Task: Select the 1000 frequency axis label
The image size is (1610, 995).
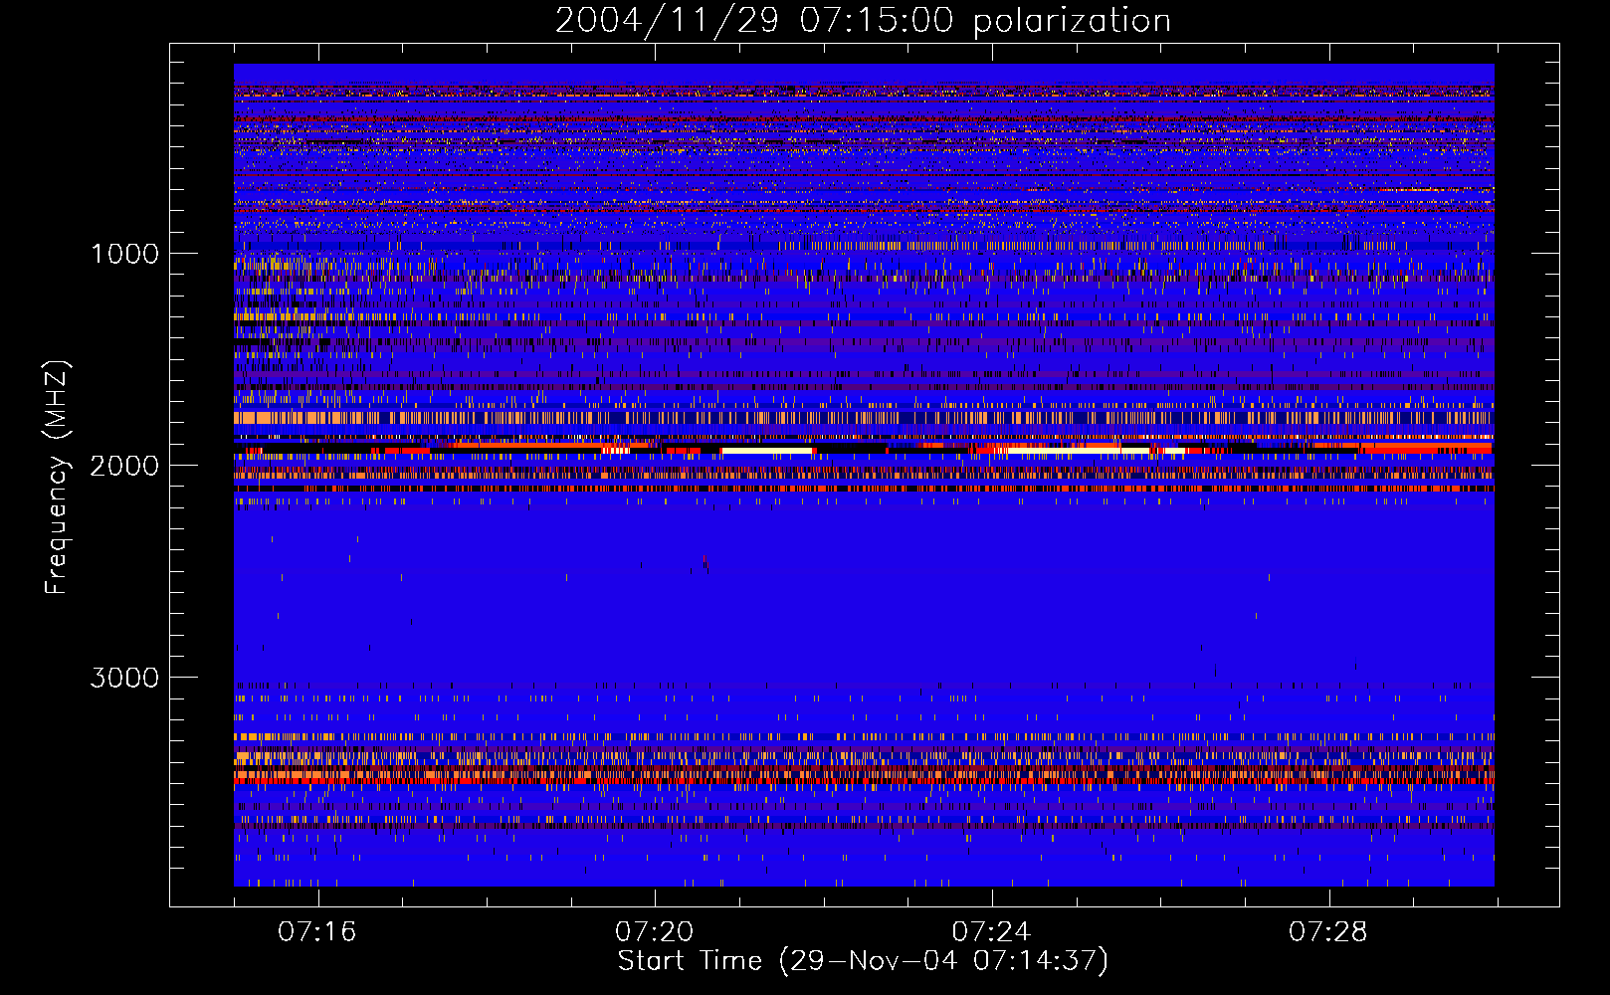Action: click(x=124, y=254)
